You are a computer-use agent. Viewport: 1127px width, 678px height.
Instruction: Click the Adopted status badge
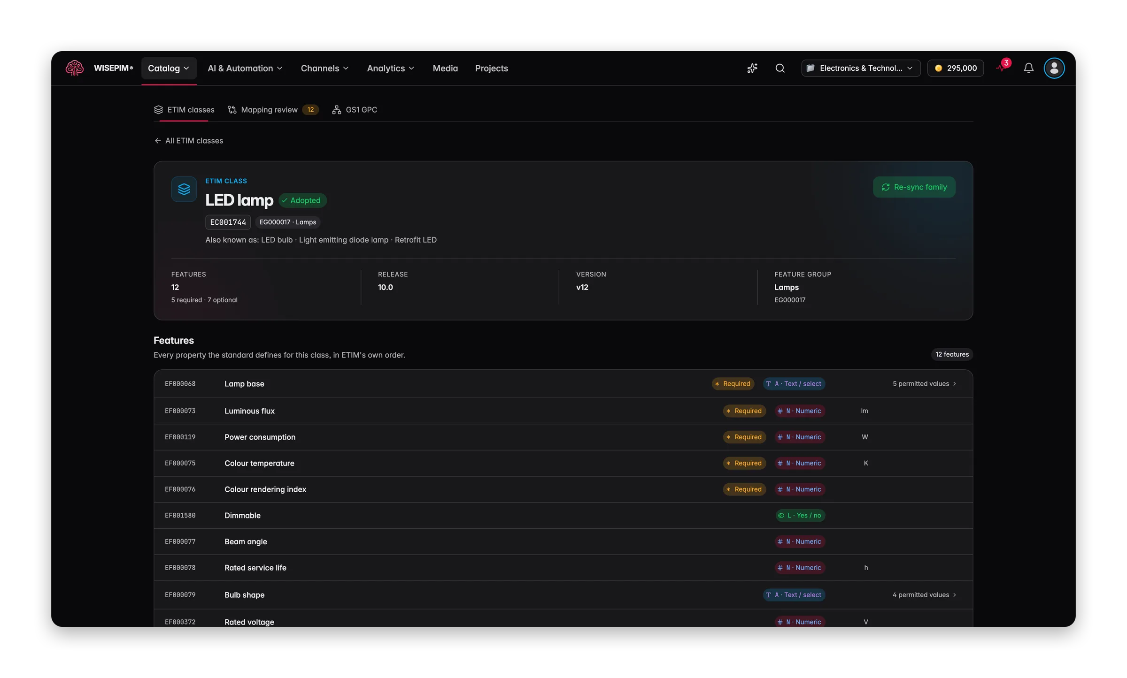click(302, 200)
